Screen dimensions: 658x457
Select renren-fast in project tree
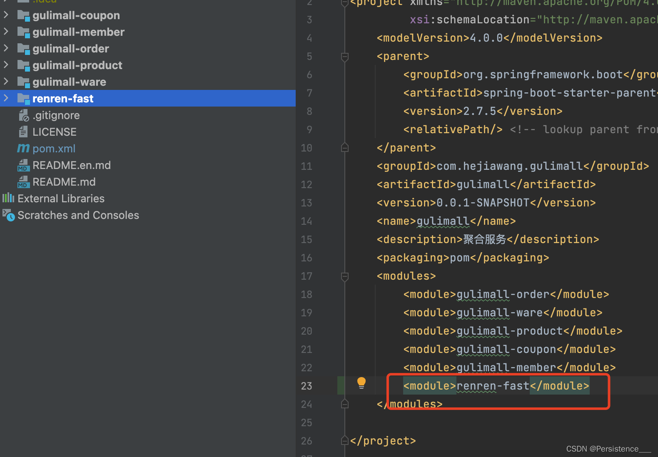click(x=63, y=99)
